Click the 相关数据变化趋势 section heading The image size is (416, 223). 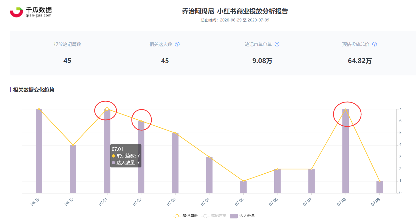pos(34,90)
